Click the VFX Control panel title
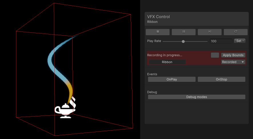The height and width of the screenshot is (139, 253). (x=158, y=17)
